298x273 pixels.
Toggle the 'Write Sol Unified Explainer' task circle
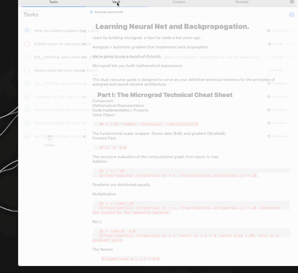27,31
